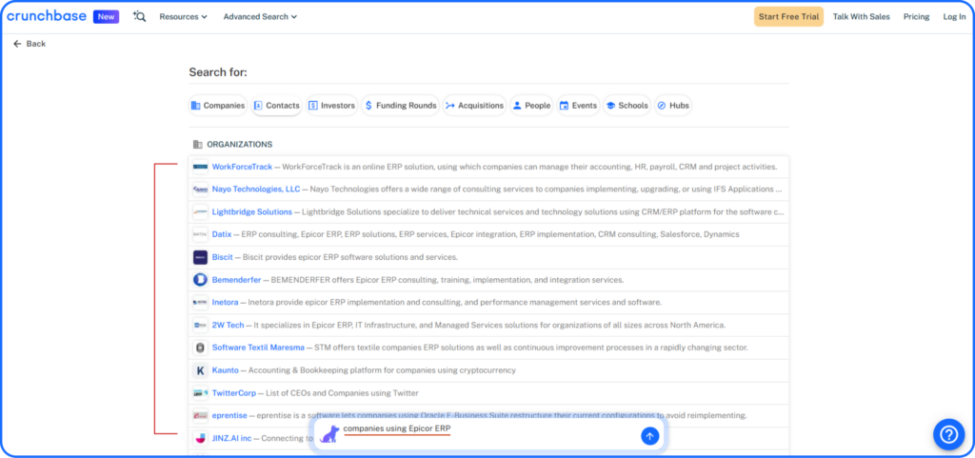Click the Lightbridge Solutions logo thumbnail
The width and height of the screenshot is (975, 458).
(x=200, y=212)
